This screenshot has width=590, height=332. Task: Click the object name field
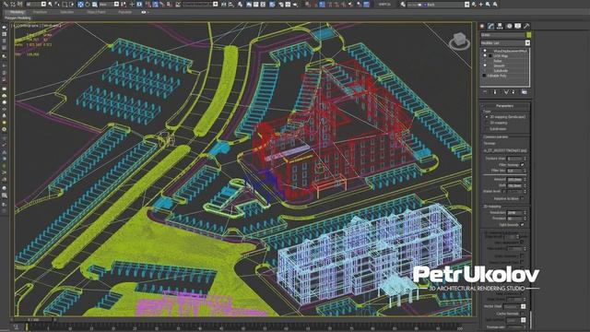pyautogui.click(x=503, y=35)
